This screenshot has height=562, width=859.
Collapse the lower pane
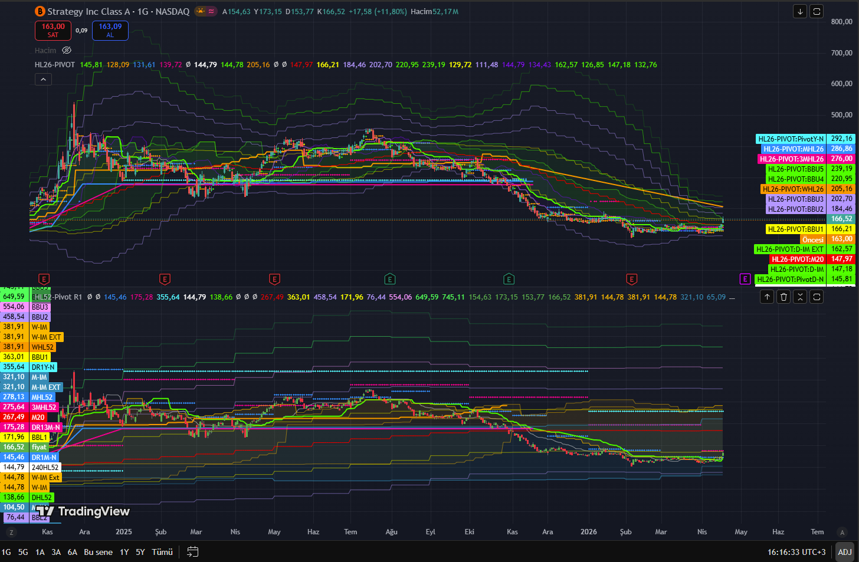(800, 297)
